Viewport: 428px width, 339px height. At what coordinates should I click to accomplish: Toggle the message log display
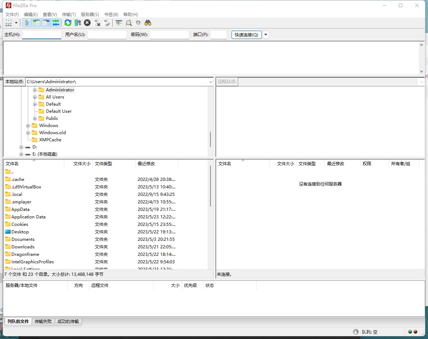pyautogui.click(x=27, y=23)
